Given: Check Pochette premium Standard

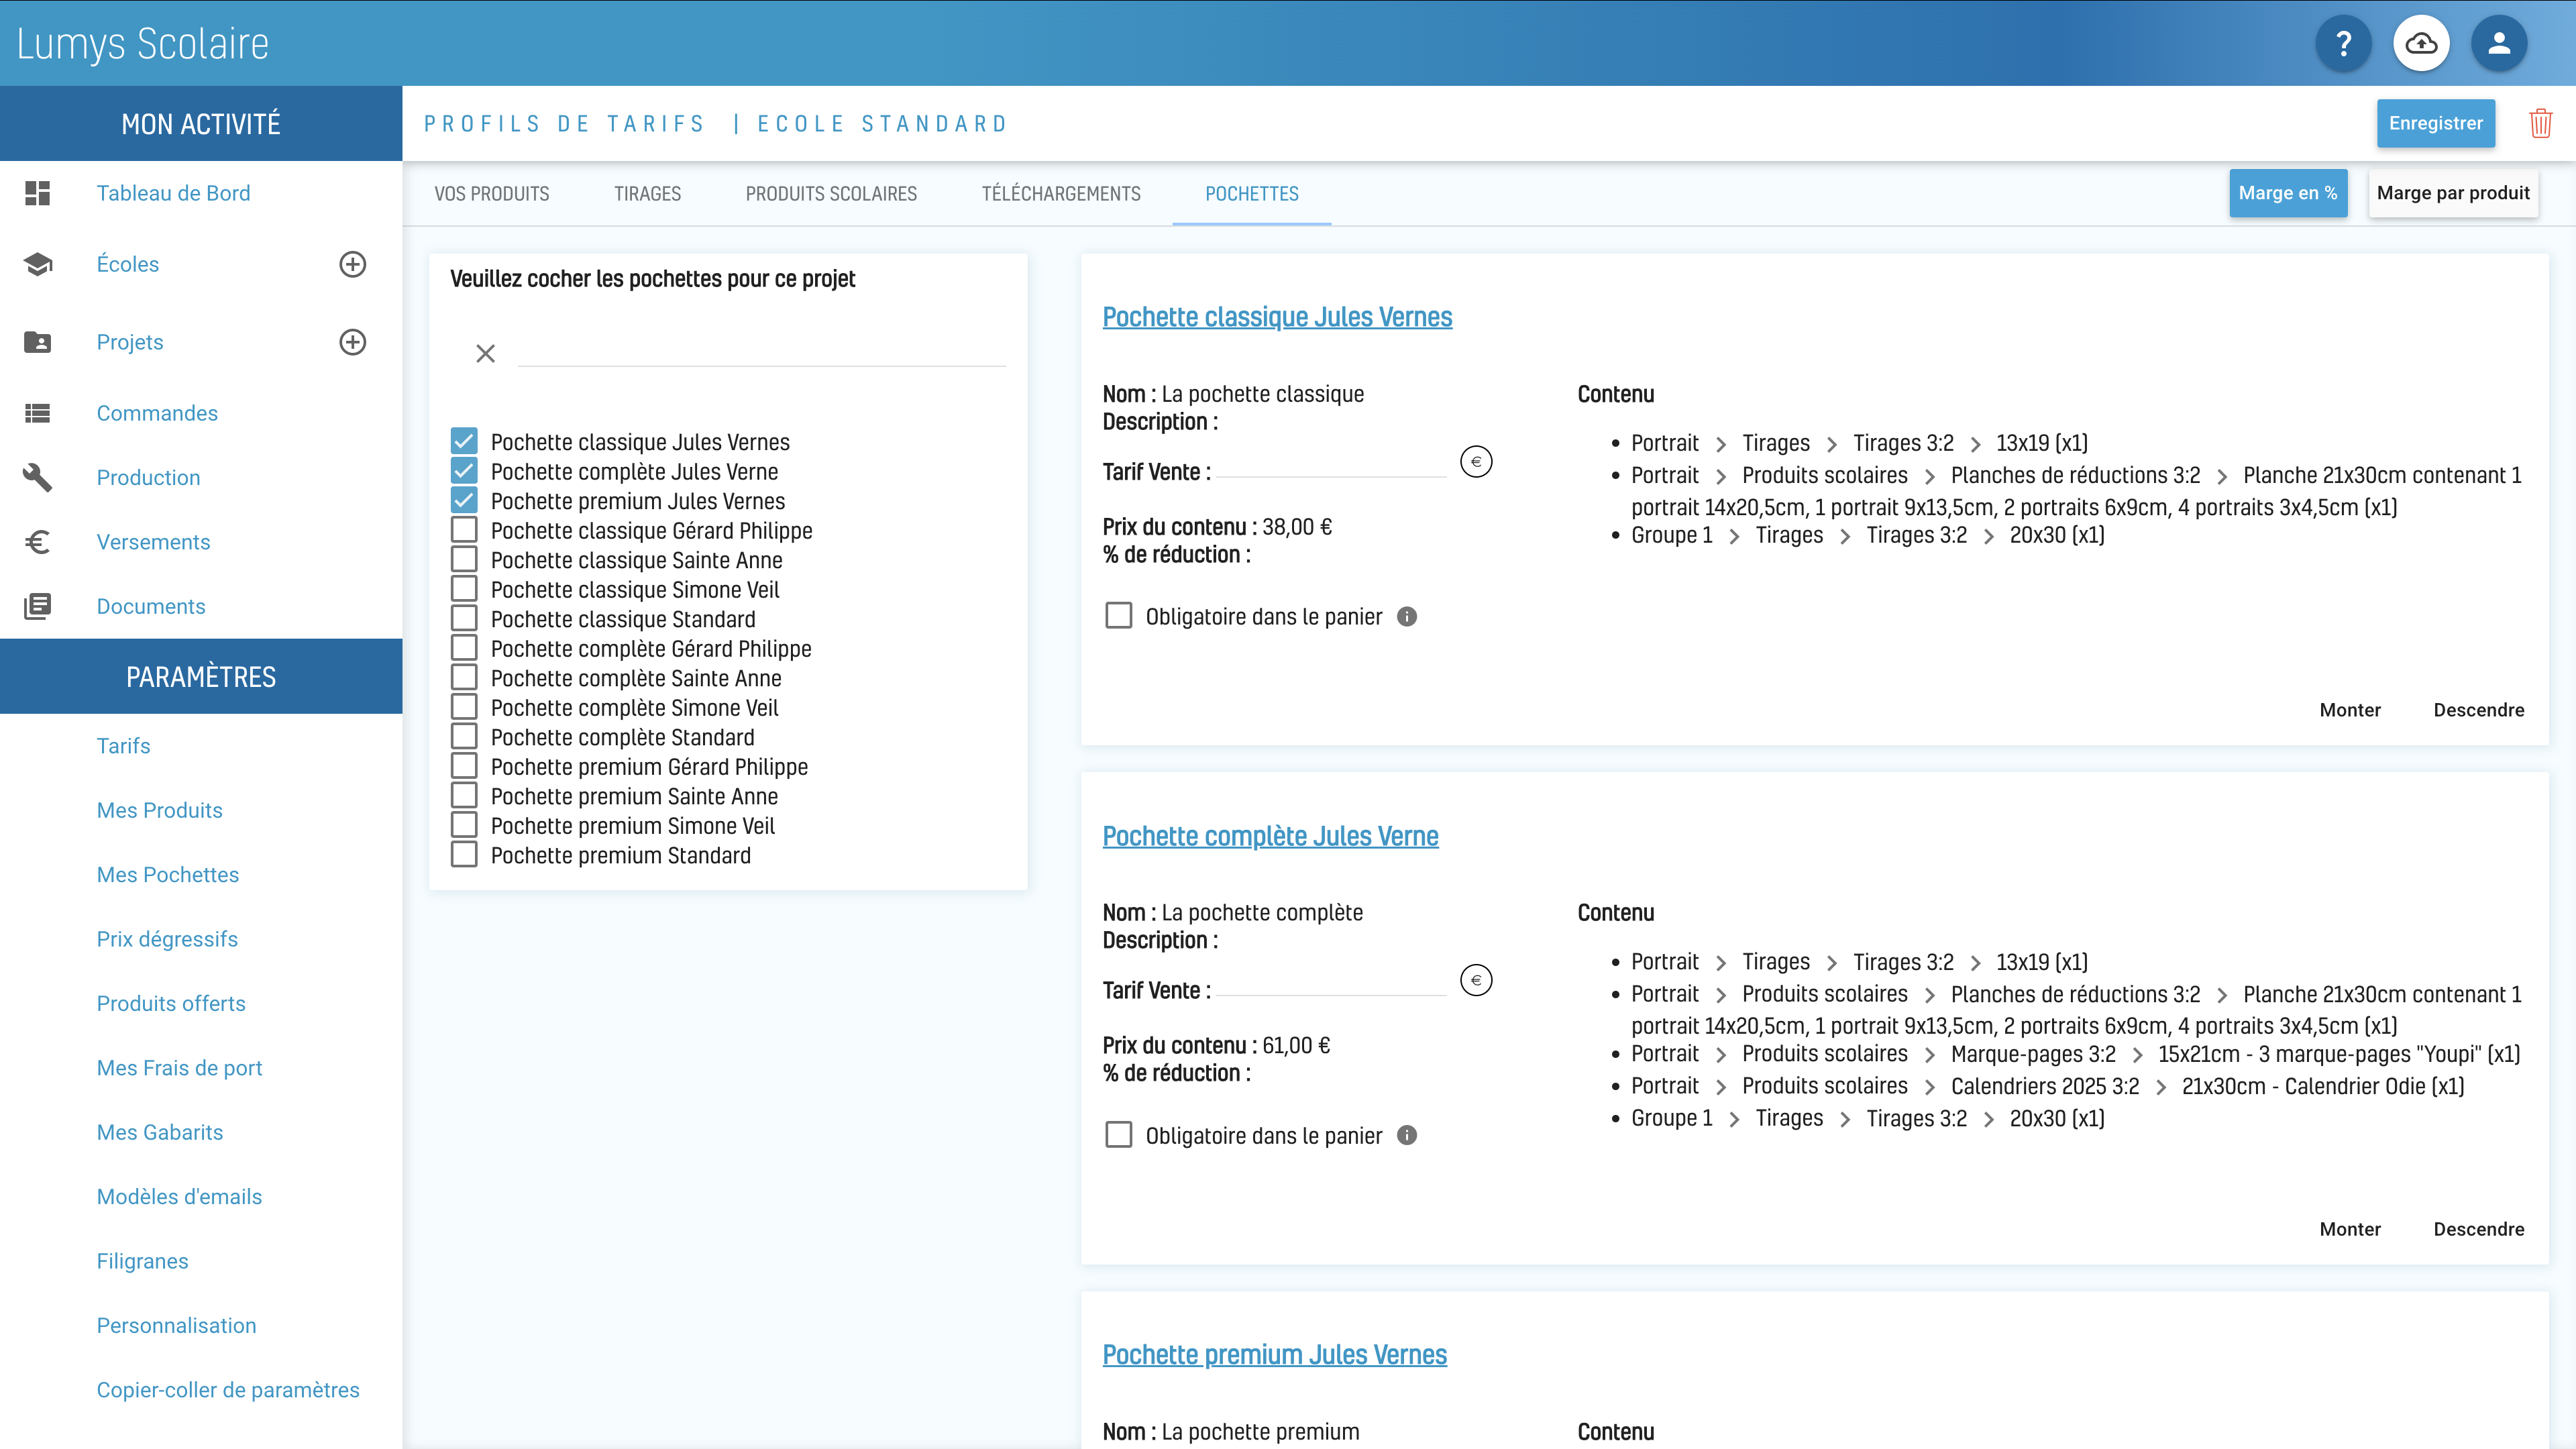Looking at the screenshot, I should click(x=464, y=855).
